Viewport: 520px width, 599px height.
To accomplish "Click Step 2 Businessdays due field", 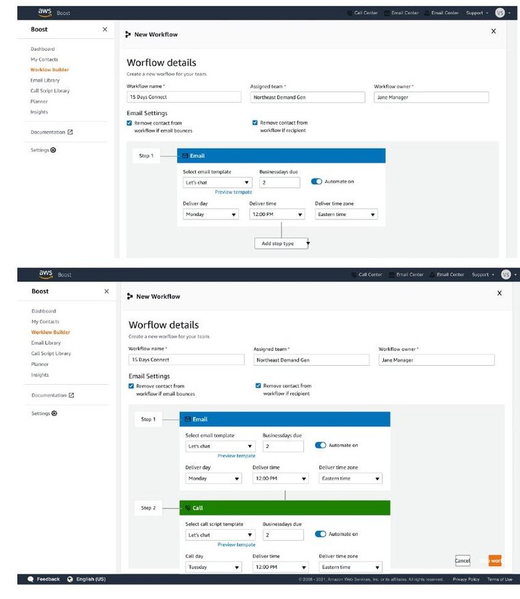I will [283, 535].
